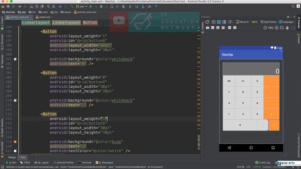
Task: Open the Nexus 4 device dropdown
Action: click(243, 22)
